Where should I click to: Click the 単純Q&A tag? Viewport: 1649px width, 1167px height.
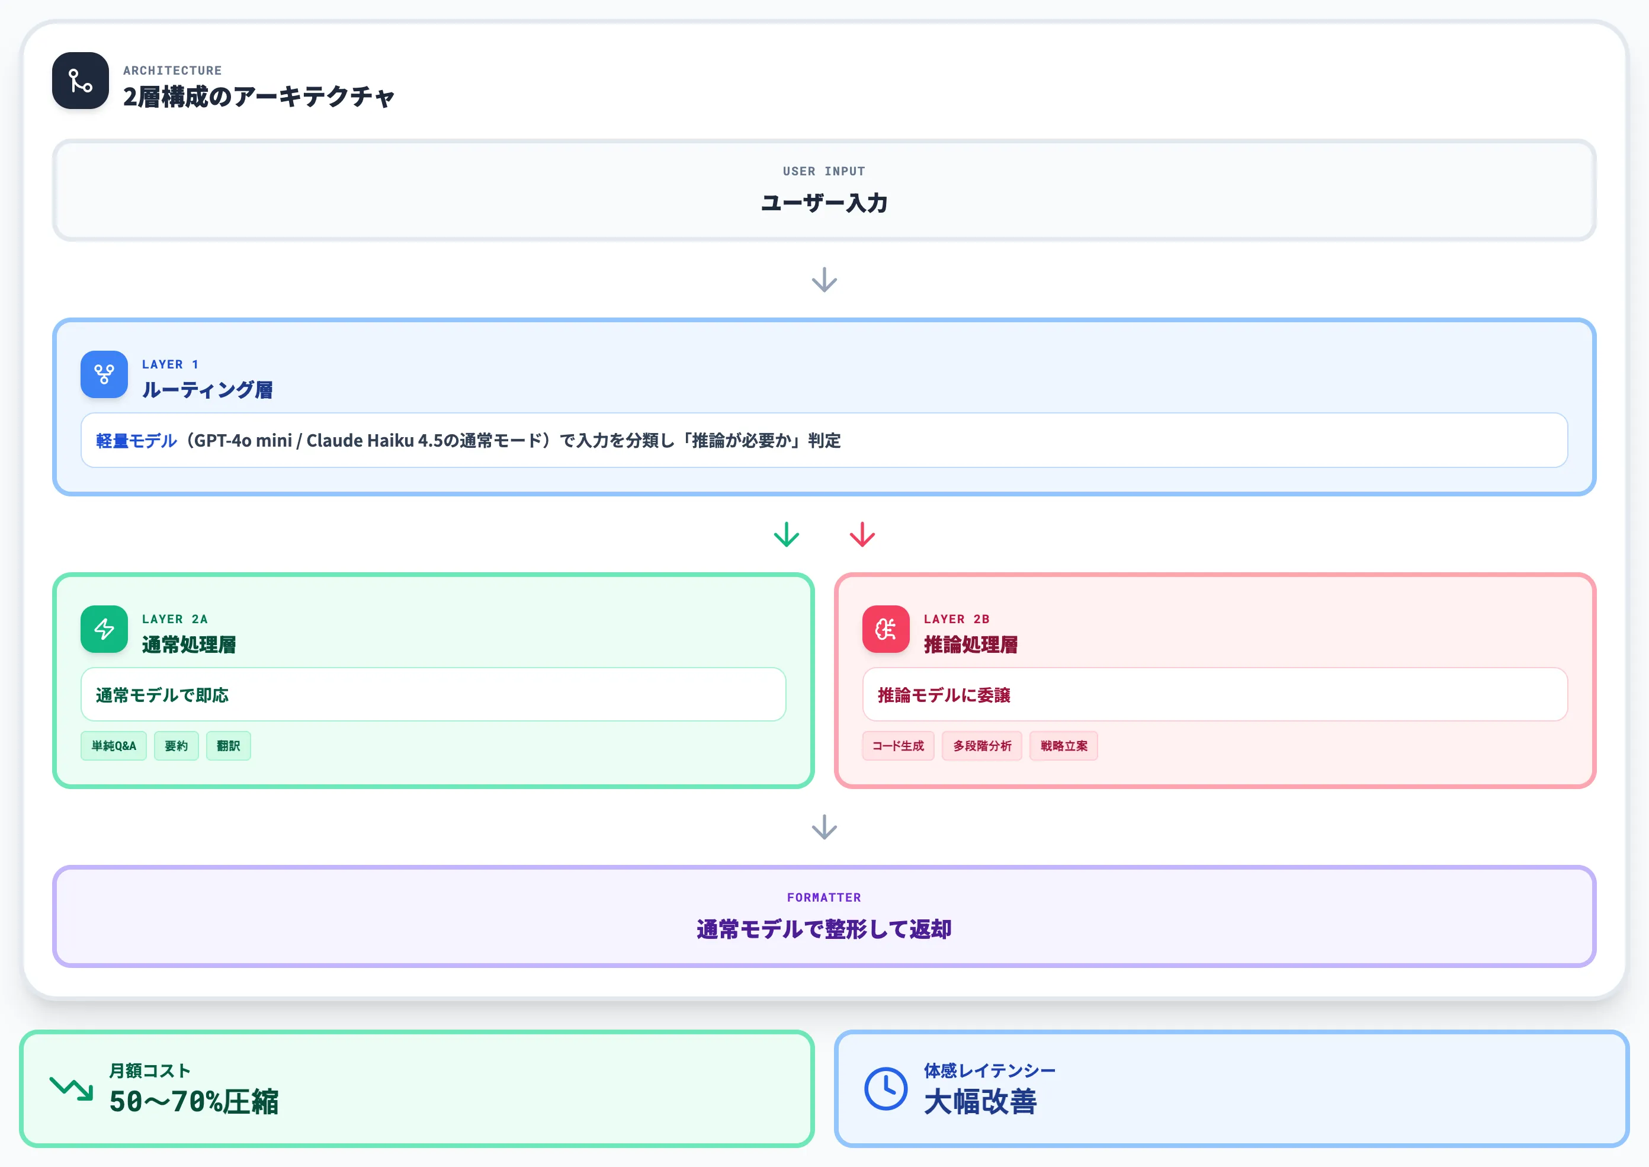(x=114, y=746)
